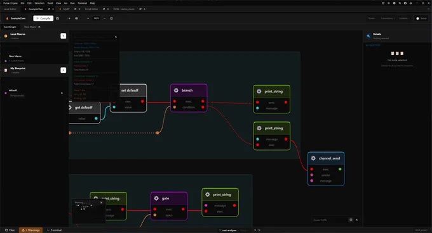Click the notification bell icon

(411, 3)
